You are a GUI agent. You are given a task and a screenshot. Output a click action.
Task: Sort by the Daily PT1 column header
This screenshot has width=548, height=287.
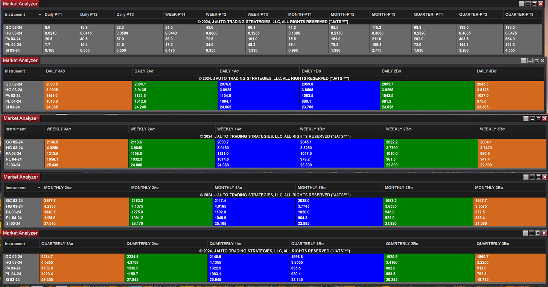[60, 14]
